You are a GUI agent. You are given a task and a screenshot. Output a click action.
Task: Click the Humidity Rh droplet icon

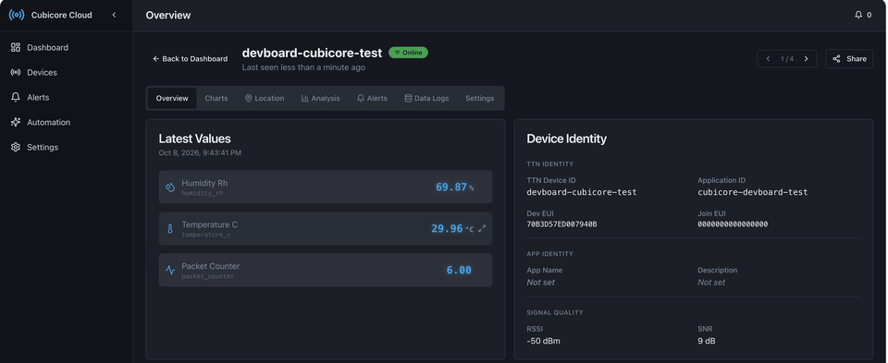pyautogui.click(x=170, y=188)
